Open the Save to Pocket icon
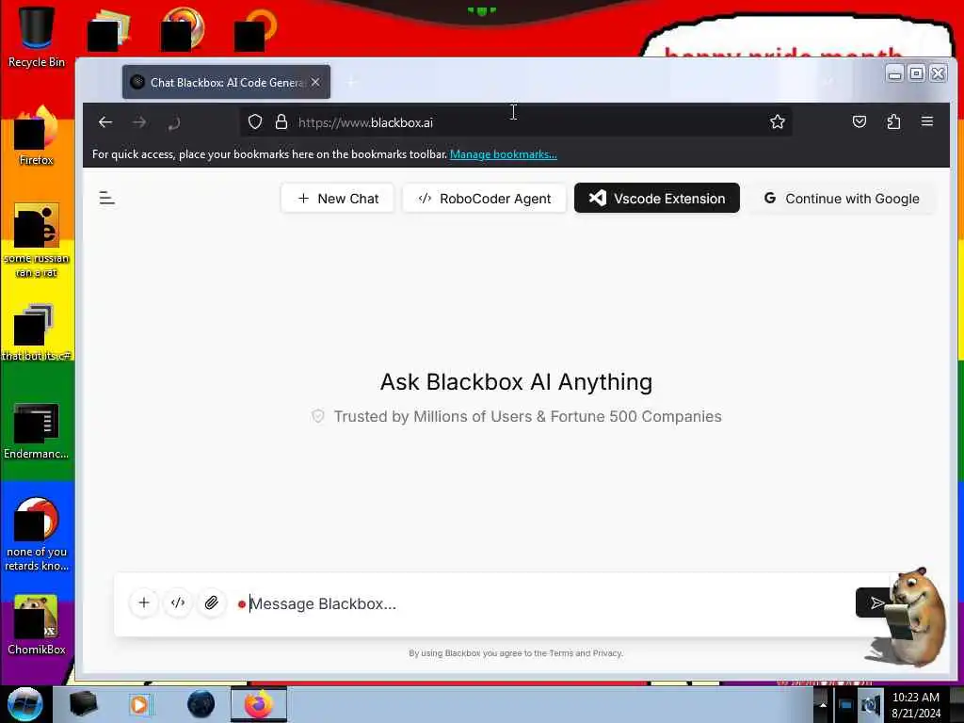 click(860, 121)
